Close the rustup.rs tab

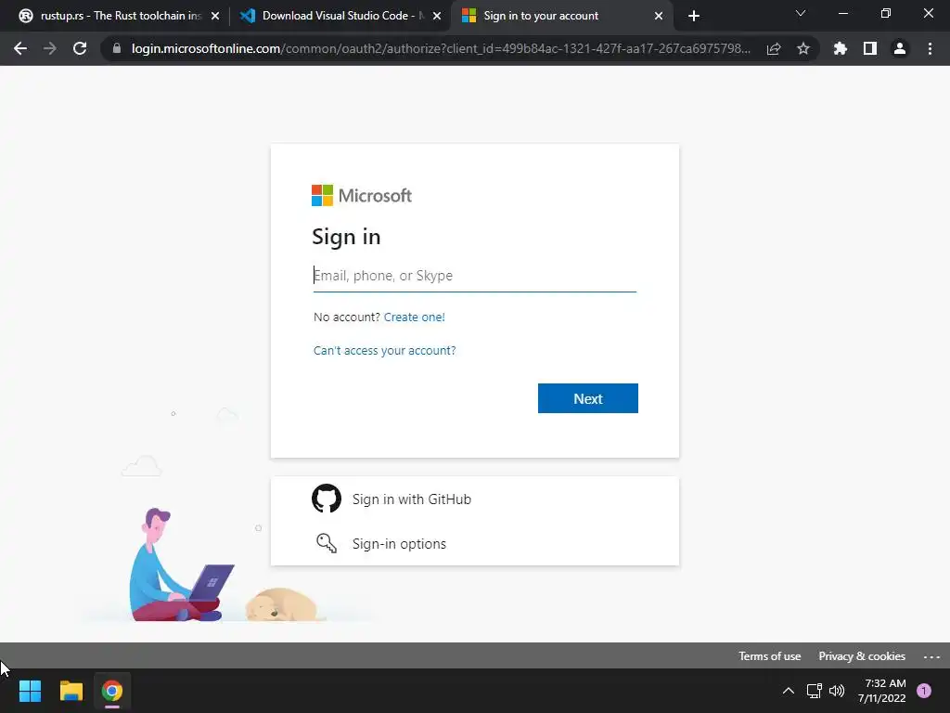tap(215, 16)
